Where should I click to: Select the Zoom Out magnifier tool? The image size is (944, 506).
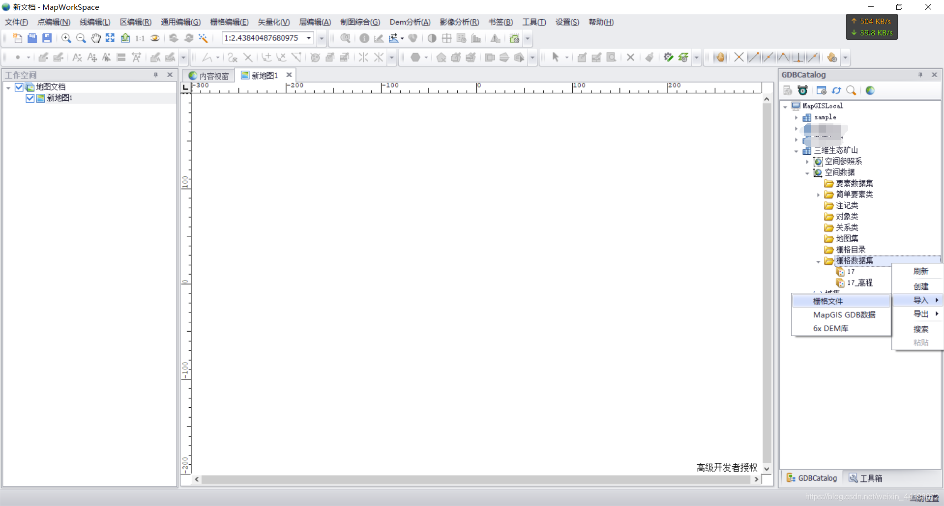pos(81,38)
